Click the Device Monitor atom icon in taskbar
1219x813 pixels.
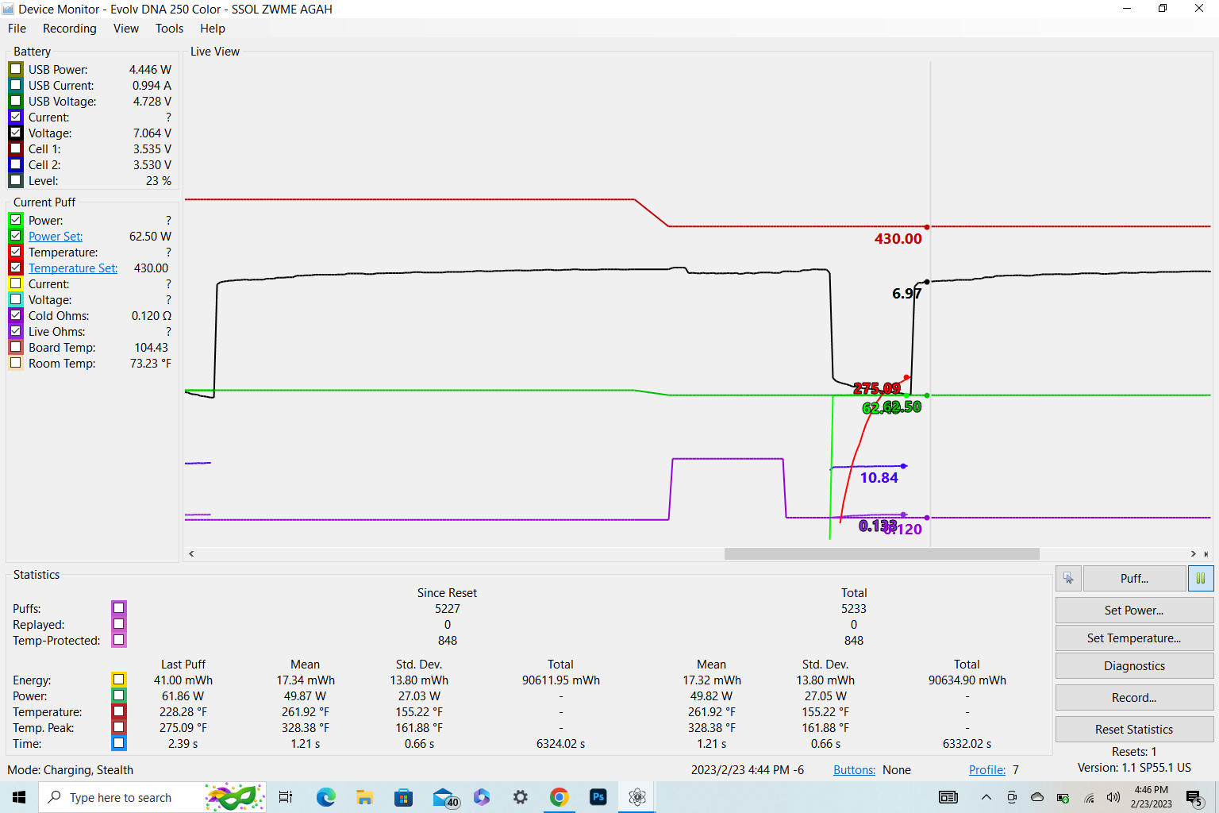[x=637, y=797]
